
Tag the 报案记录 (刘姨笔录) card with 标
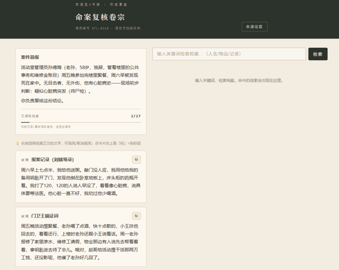click(137, 160)
